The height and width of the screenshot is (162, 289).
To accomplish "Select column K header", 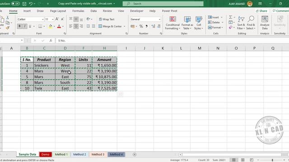I will tap(163, 48).
